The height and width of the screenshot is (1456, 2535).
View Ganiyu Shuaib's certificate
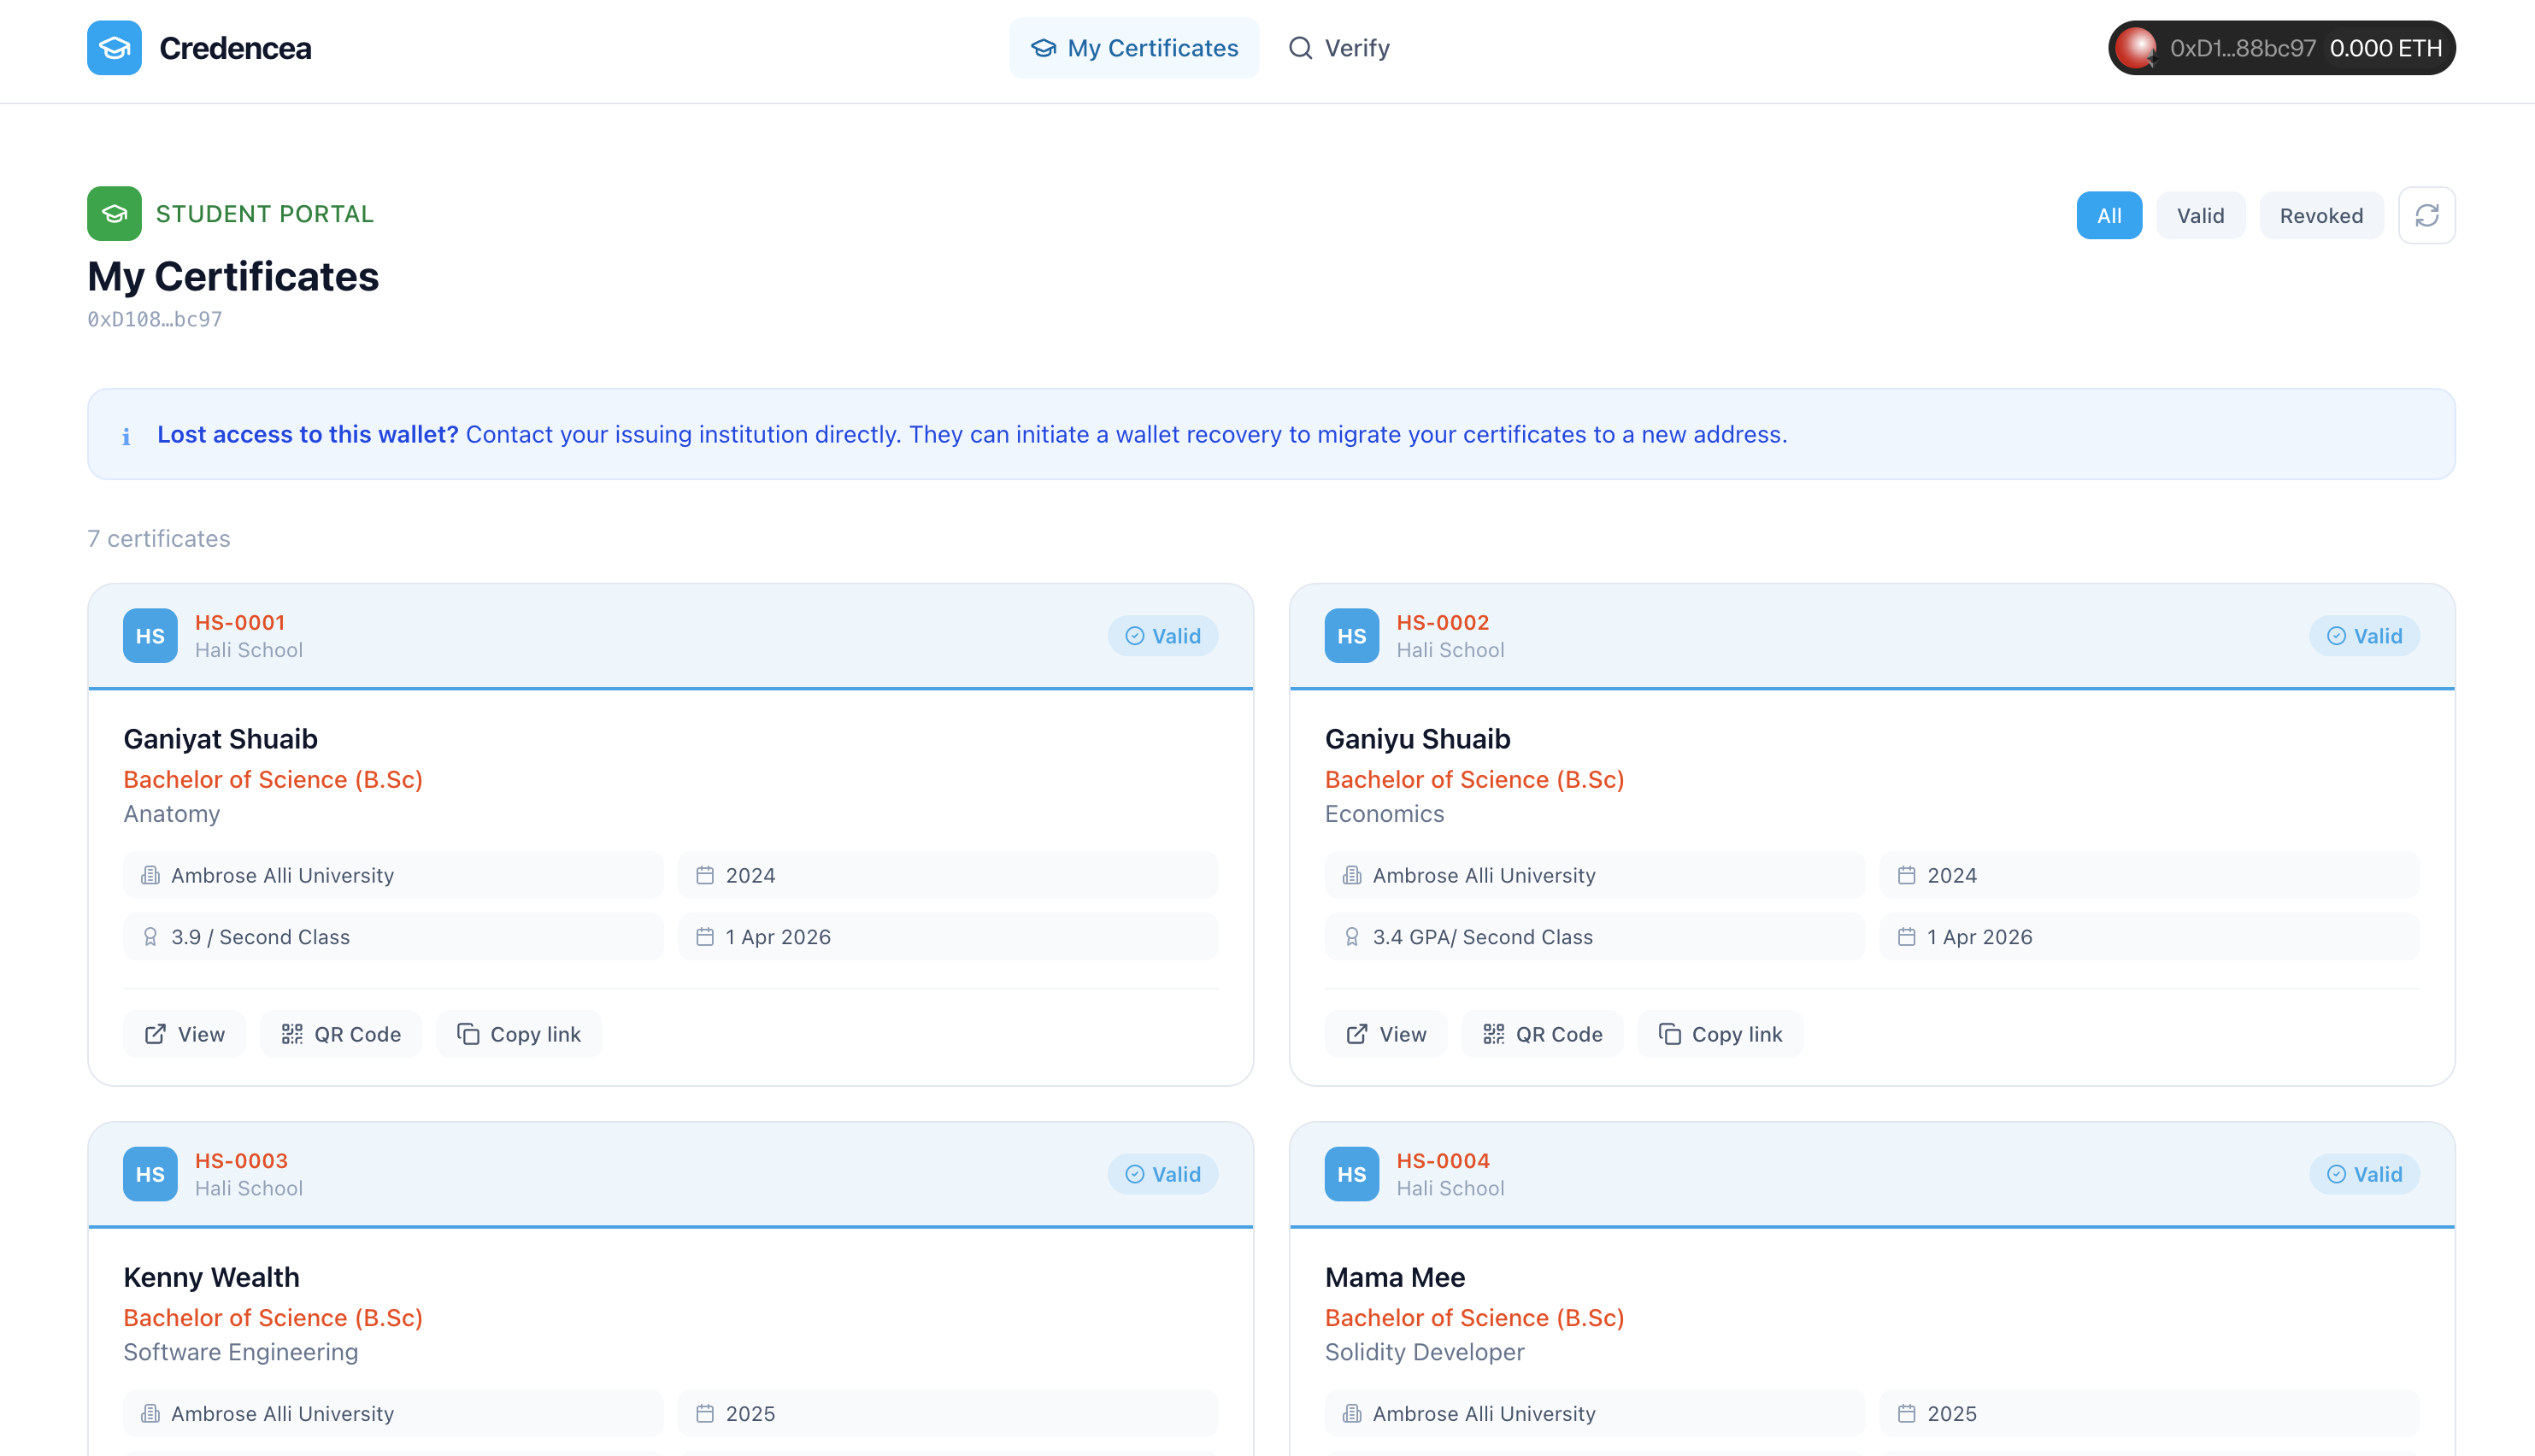[x=1386, y=1034]
